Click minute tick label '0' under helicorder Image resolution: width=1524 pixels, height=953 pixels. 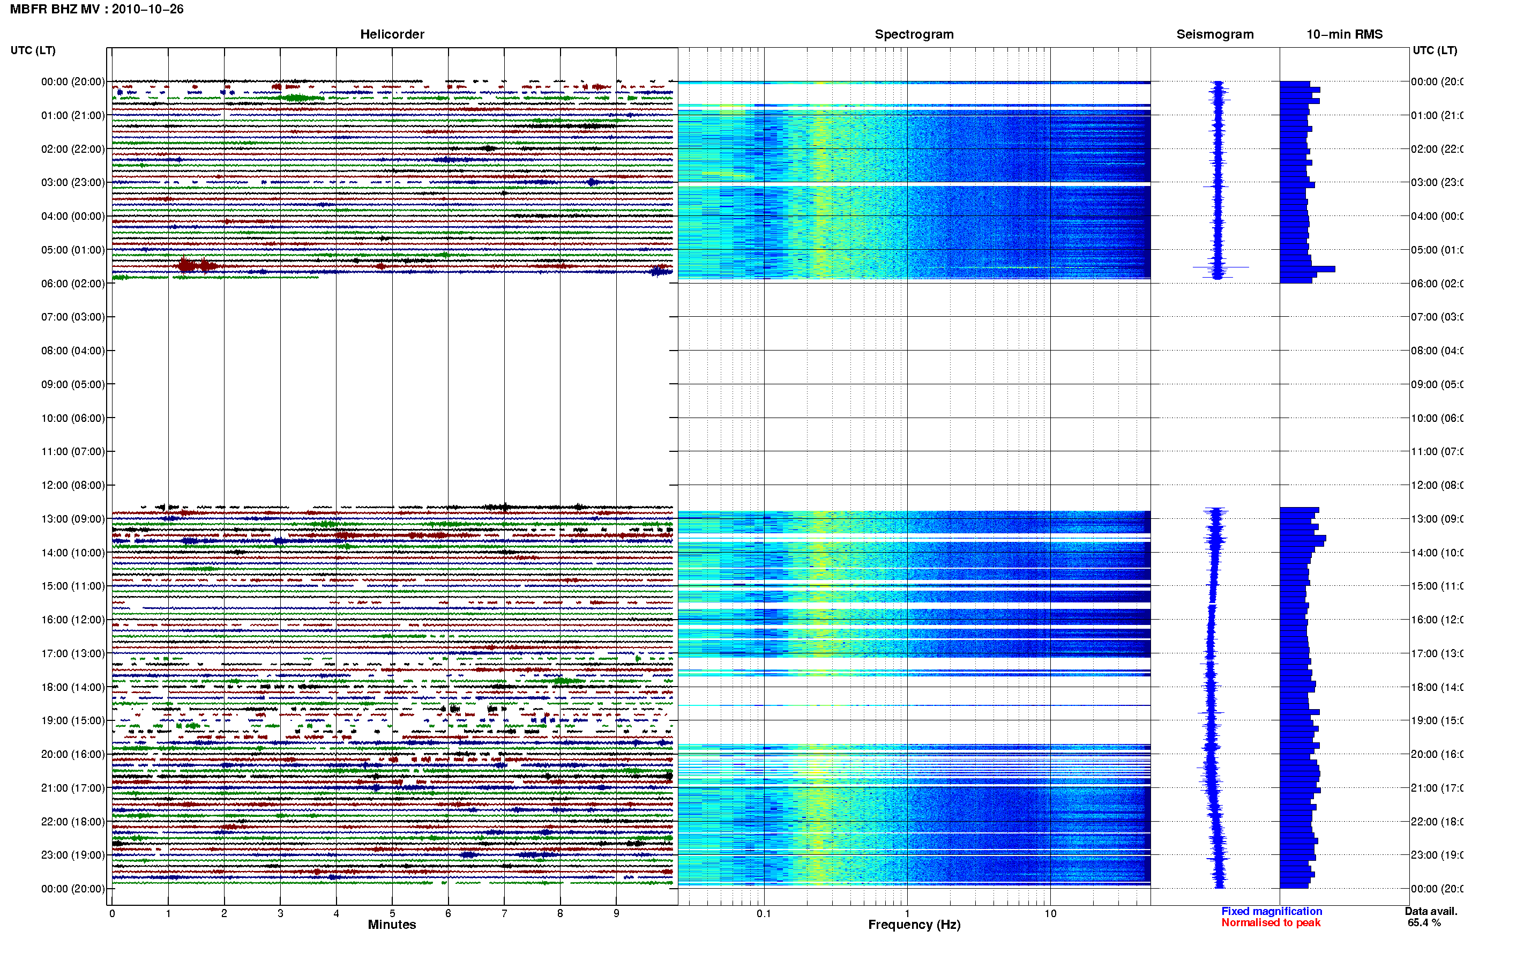click(x=112, y=913)
